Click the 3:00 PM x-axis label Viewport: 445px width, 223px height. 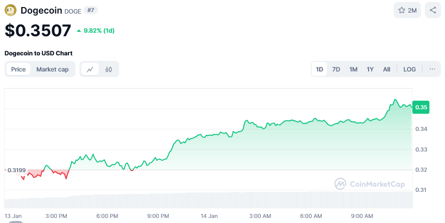pyautogui.click(x=56, y=216)
